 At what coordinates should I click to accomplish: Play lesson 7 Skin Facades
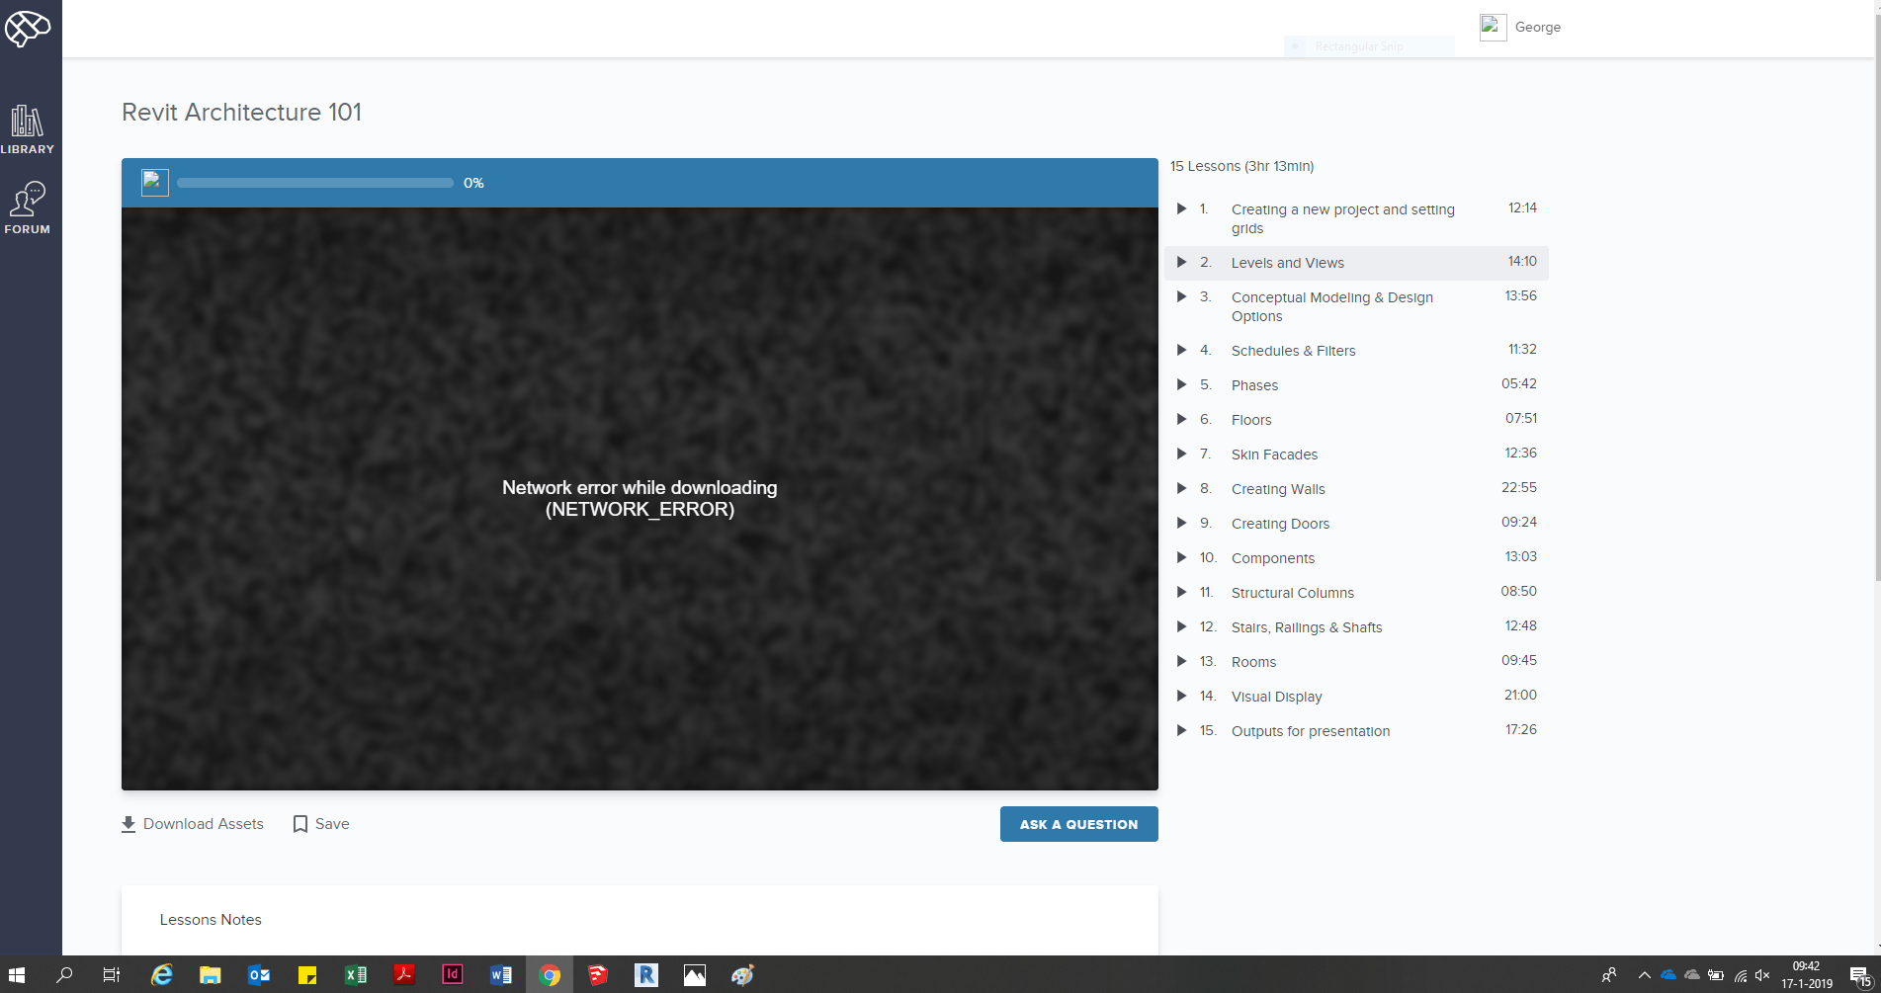(x=1181, y=454)
